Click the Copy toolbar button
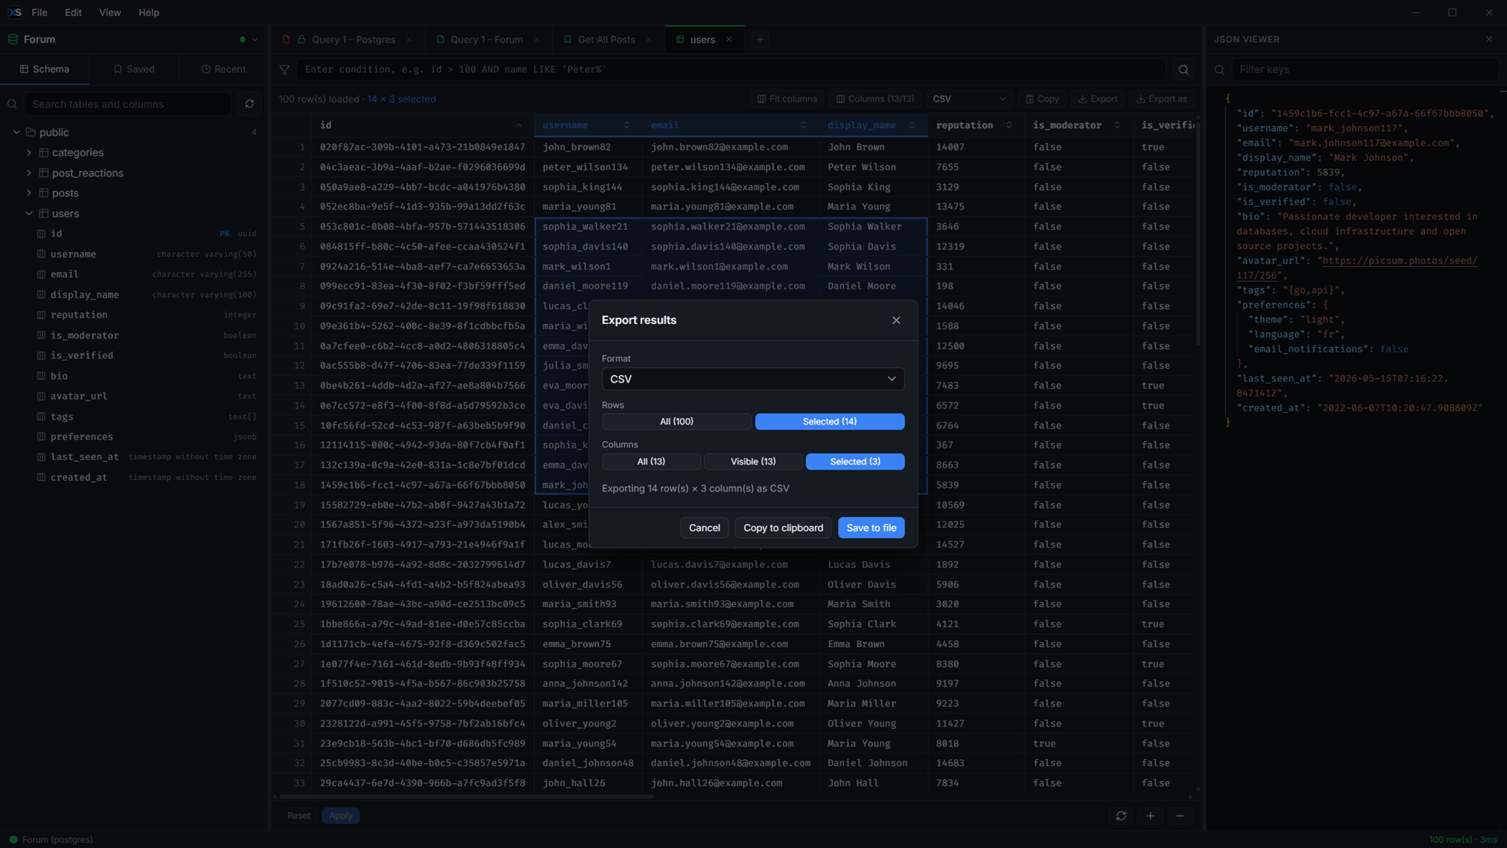The image size is (1507, 848). (1041, 99)
